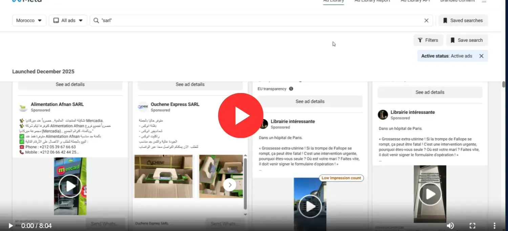This screenshot has width=508, height=231.
Task: Open the hamburger menu at top right
Action: click(484, 1)
